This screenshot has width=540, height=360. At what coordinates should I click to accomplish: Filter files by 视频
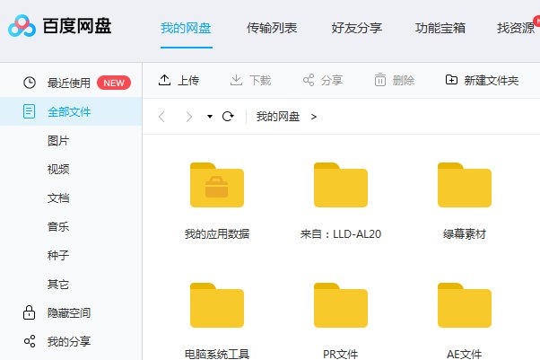[58, 170]
